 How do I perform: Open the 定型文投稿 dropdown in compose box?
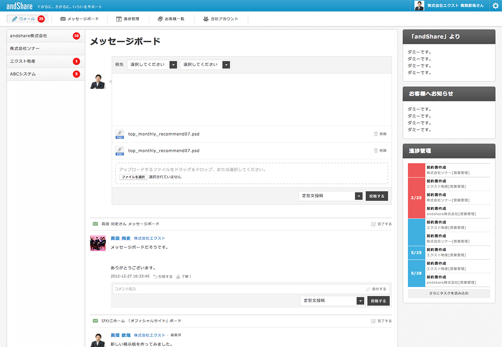click(x=330, y=196)
